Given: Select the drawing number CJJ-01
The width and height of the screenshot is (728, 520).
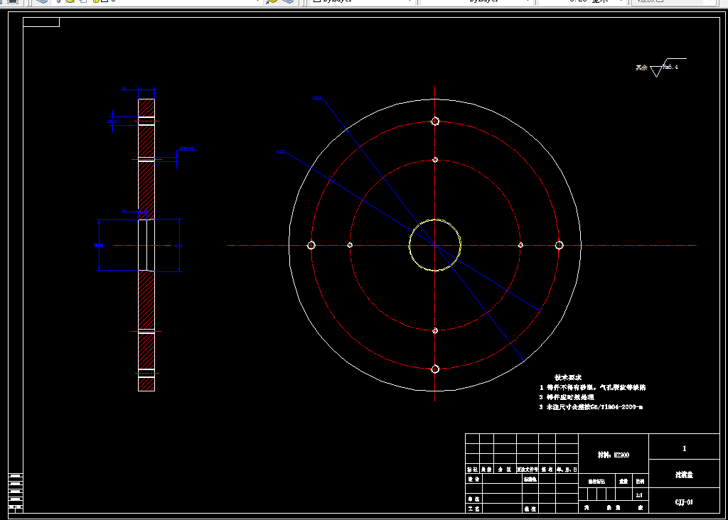Looking at the screenshot, I should point(684,502).
